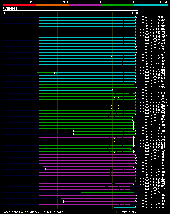The height and width of the screenshot is (214, 170).
Task: Open hit UniRef100_B4FE29
Action: pos(152,23)
